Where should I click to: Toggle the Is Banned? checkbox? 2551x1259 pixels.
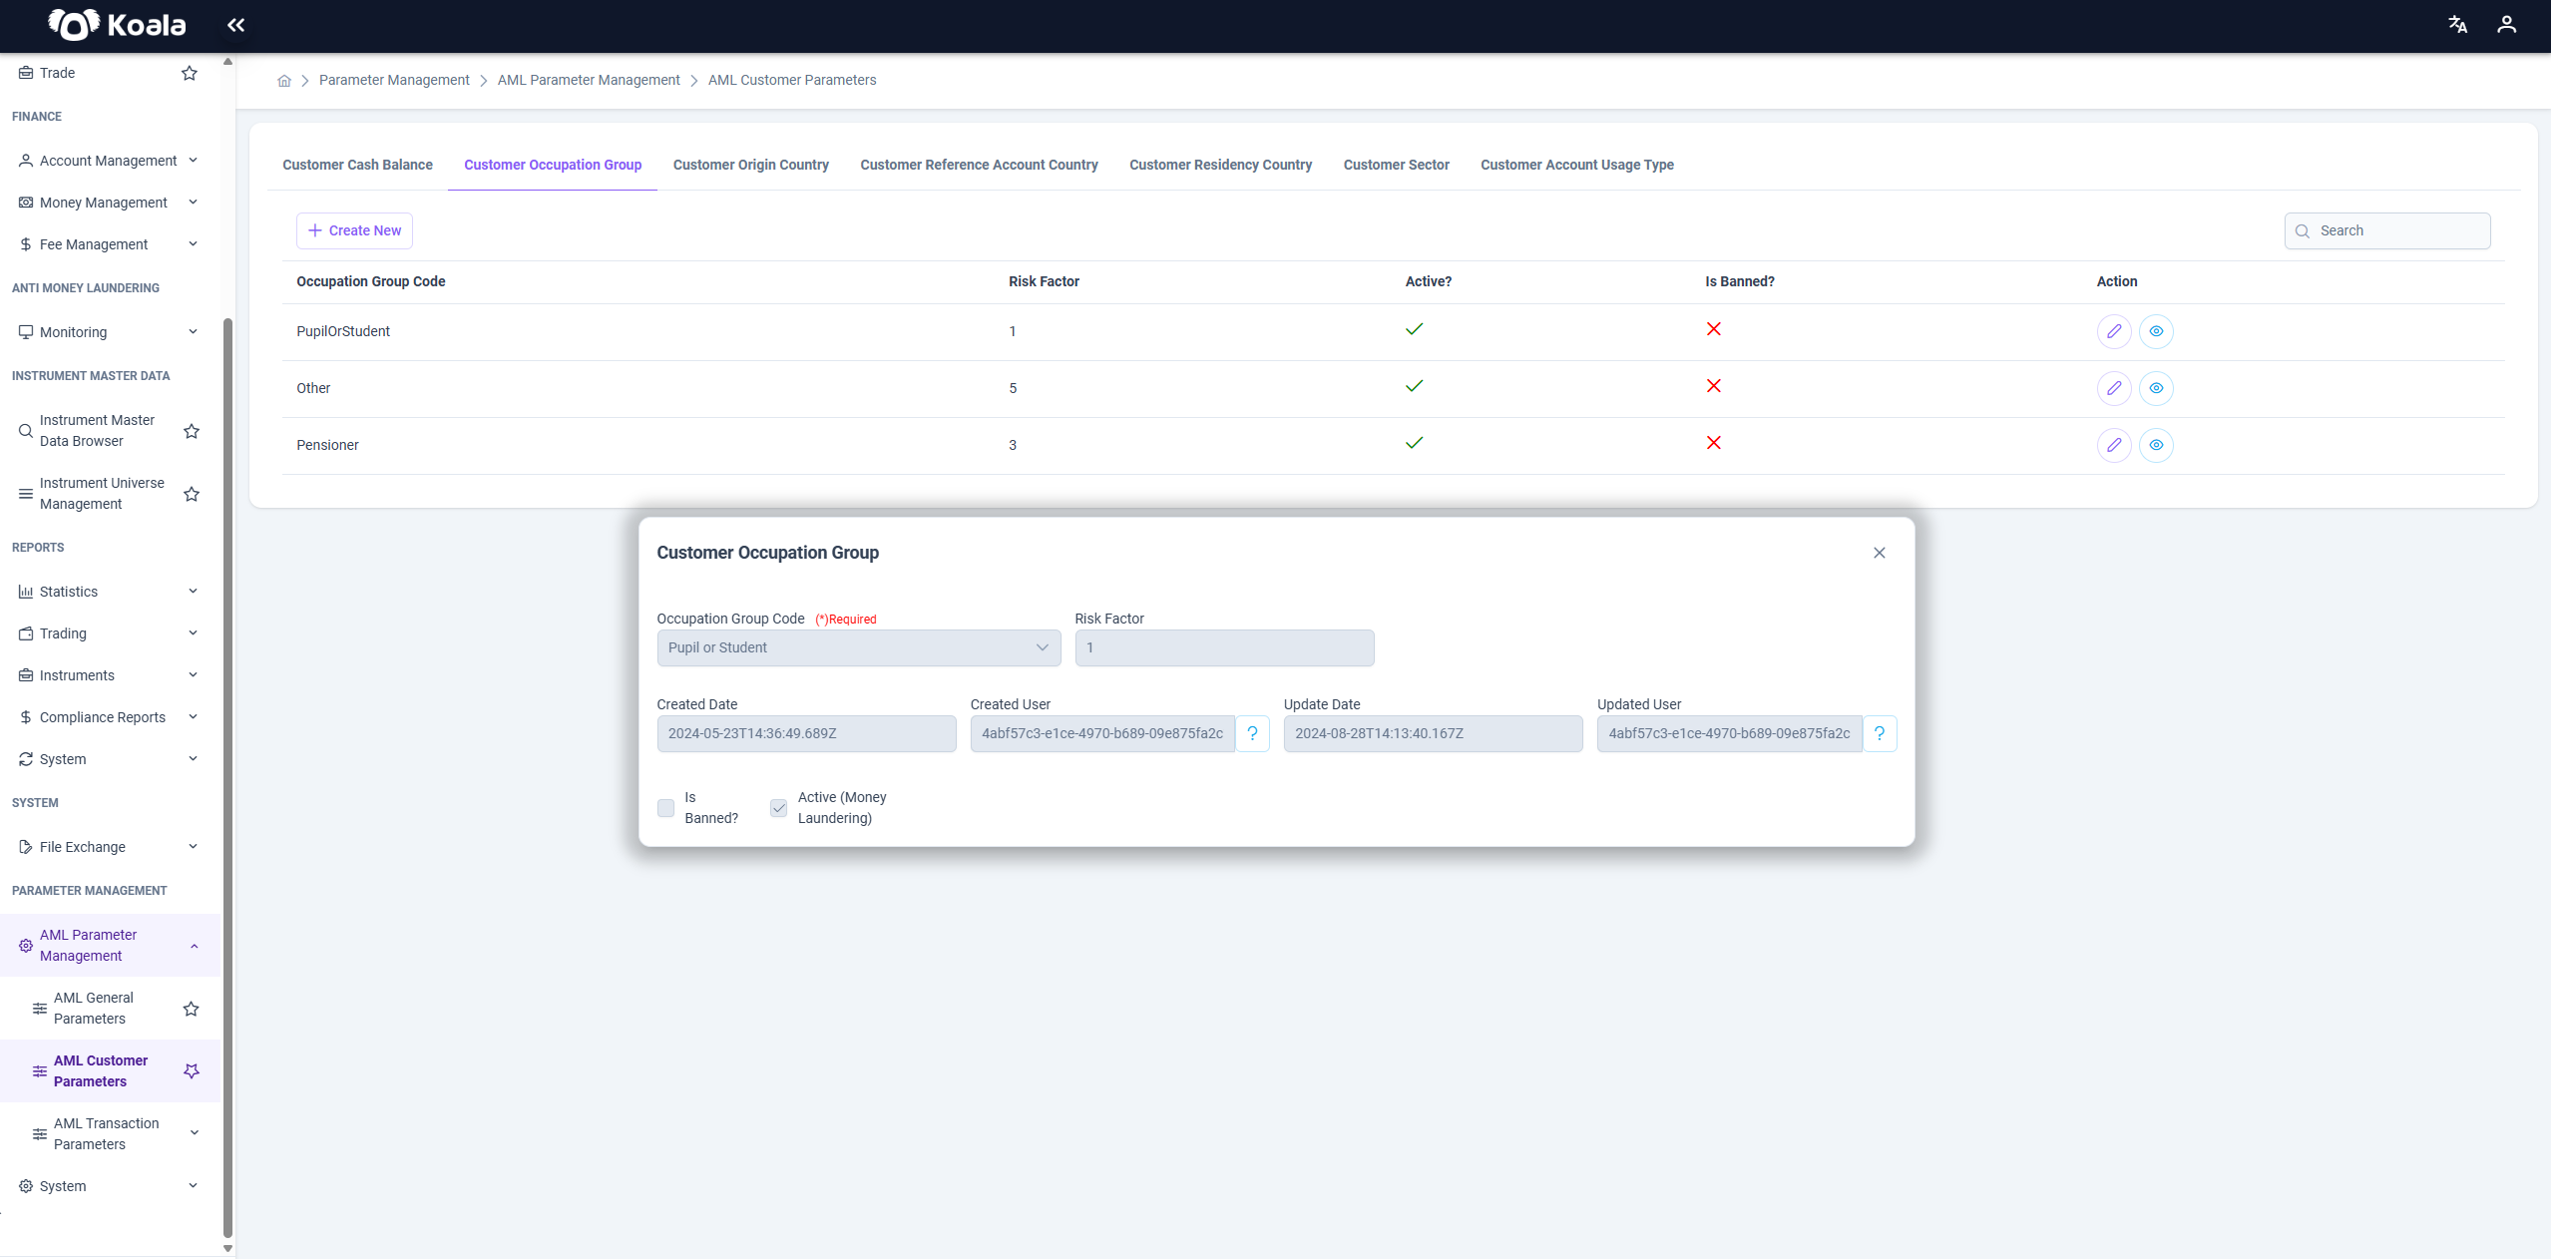[665, 808]
